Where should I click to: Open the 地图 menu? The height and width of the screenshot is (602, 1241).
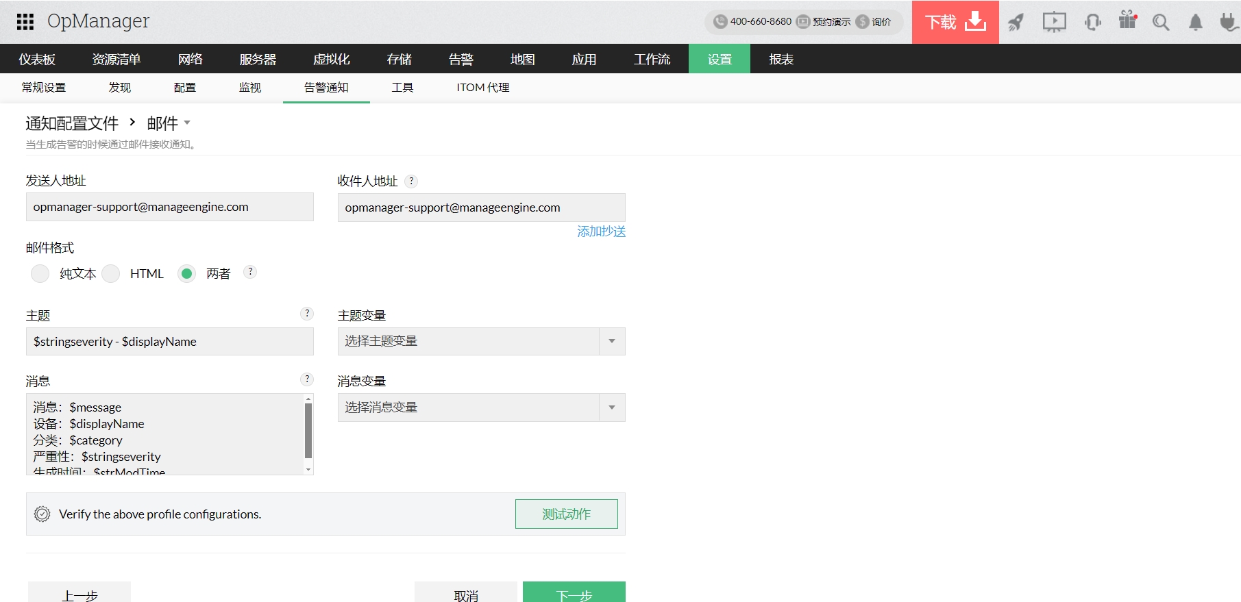(x=523, y=59)
